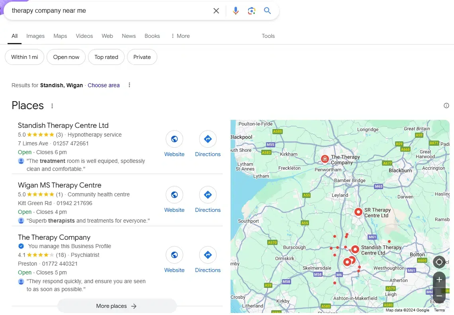Click the "More places" button

[x=117, y=306]
